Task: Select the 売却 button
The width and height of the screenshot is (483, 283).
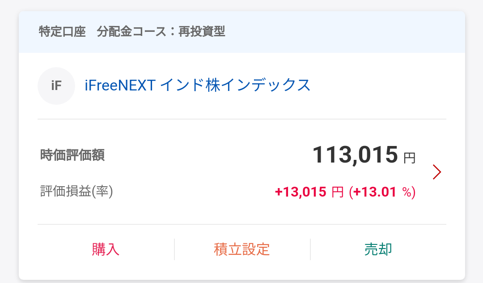Action: [x=378, y=249]
